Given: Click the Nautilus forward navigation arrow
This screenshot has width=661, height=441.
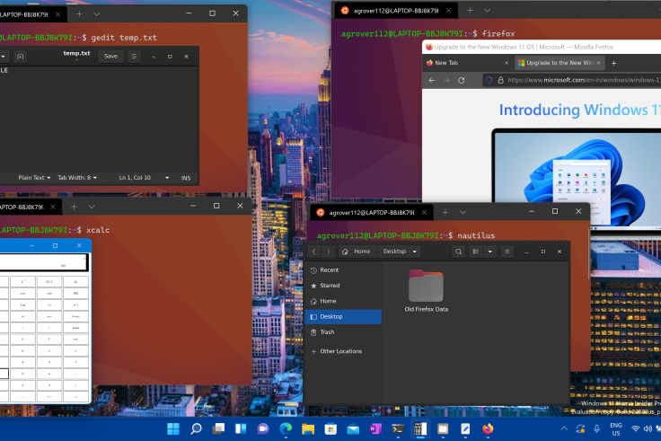Looking at the screenshot, I should coord(329,251).
